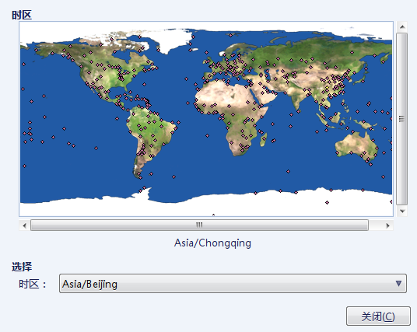The width and height of the screenshot is (417, 332).
Task: Open the timezone dropdown arrow
Action: click(x=398, y=283)
